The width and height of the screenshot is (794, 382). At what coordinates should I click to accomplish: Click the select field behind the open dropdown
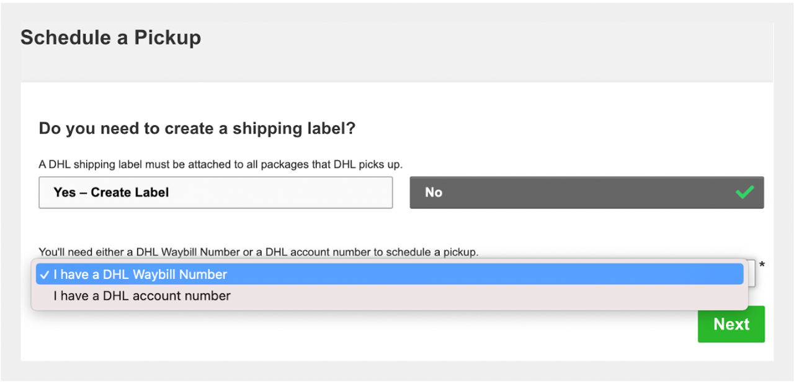tap(752, 273)
